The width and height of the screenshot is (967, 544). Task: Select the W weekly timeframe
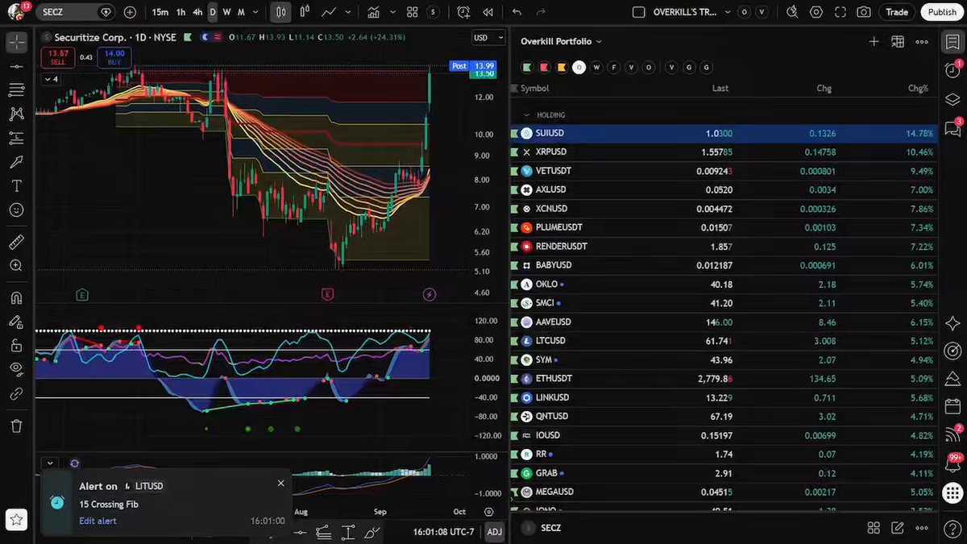coord(226,12)
